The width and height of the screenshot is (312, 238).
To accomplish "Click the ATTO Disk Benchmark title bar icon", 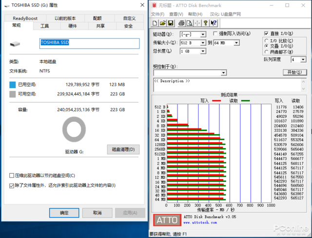I will click(154, 5).
